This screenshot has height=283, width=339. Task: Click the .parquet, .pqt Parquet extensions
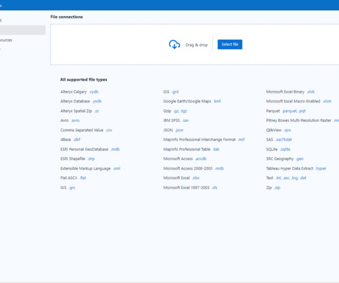point(294,111)
